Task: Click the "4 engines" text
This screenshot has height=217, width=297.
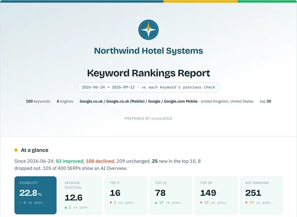Action: click(65, 102)
